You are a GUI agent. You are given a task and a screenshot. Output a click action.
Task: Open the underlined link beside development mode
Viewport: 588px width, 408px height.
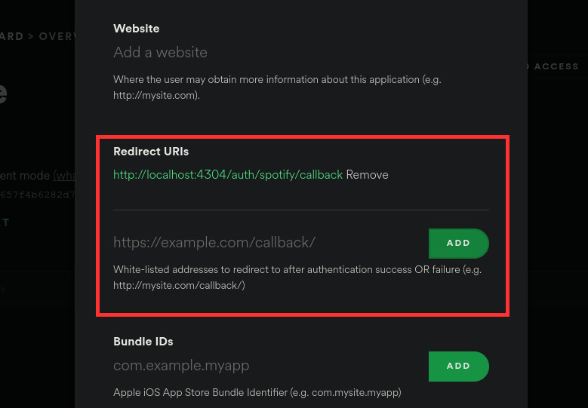[x=63, y=176]
